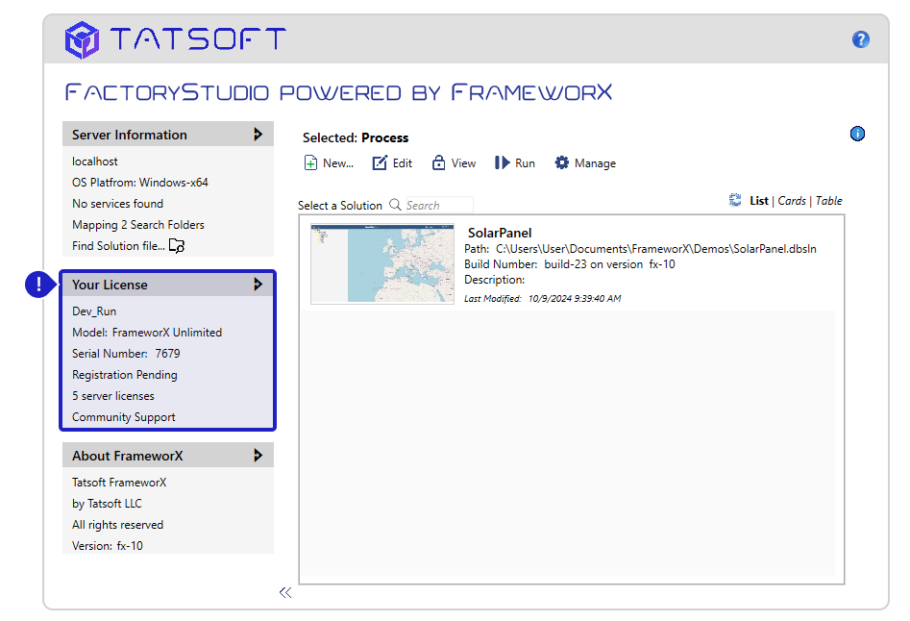The height and width of the screenshot is (621, 910).
Task: Click the refresh solutions list icon
Action: point(735,200)
